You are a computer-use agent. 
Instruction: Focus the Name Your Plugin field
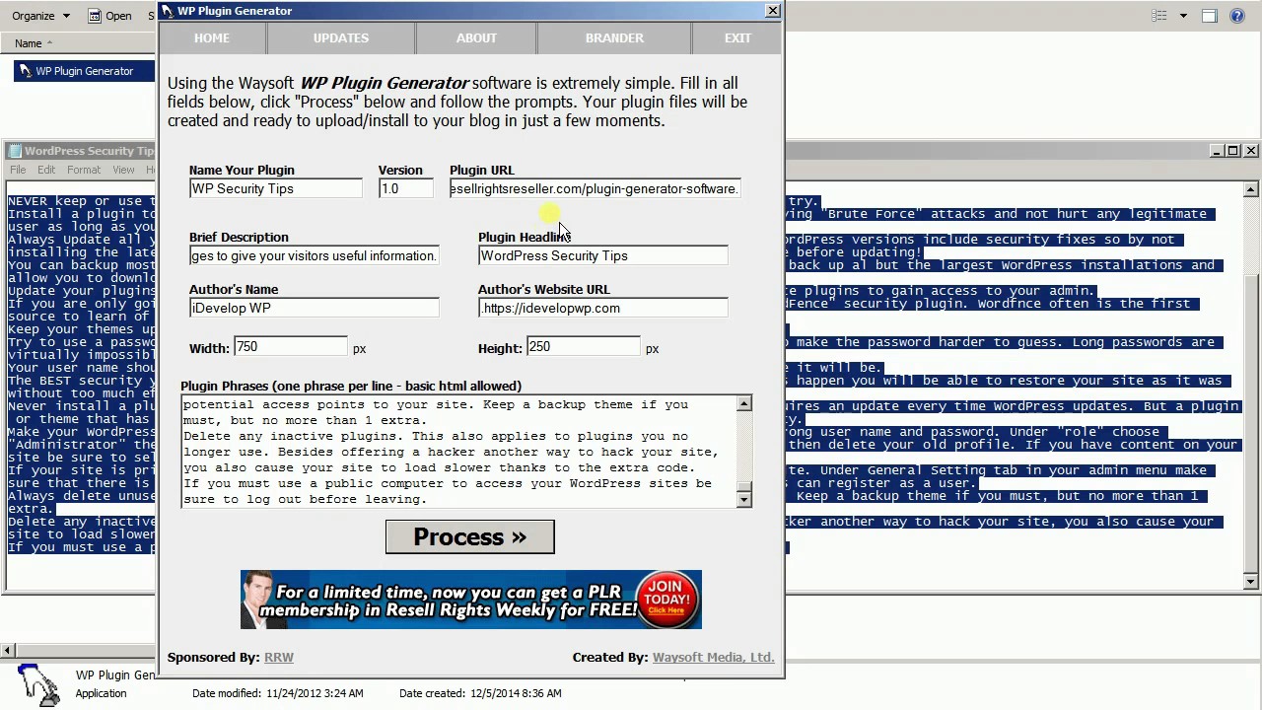pyautogui.click(x=276, y=188)
